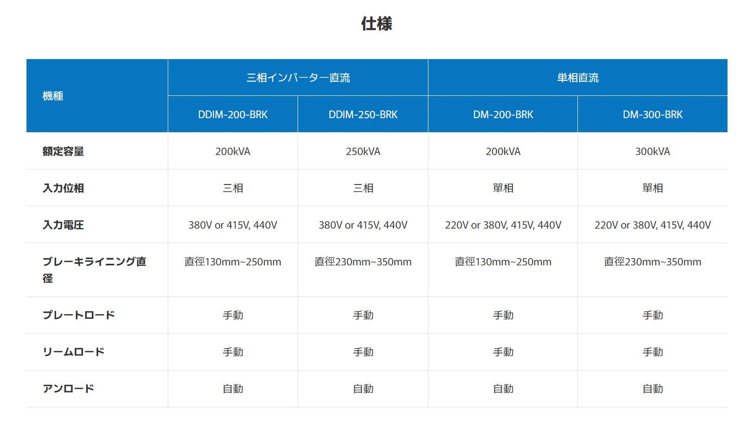Select the 300kVA capacity cell

pyautogui.click(x=652, y=151)
